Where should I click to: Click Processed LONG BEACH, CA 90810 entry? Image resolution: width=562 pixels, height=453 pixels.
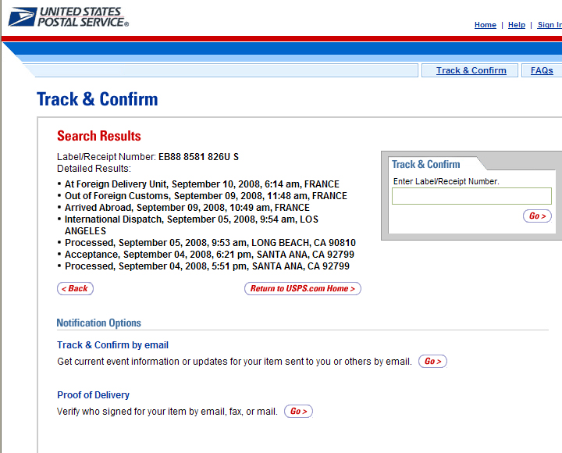210,243
